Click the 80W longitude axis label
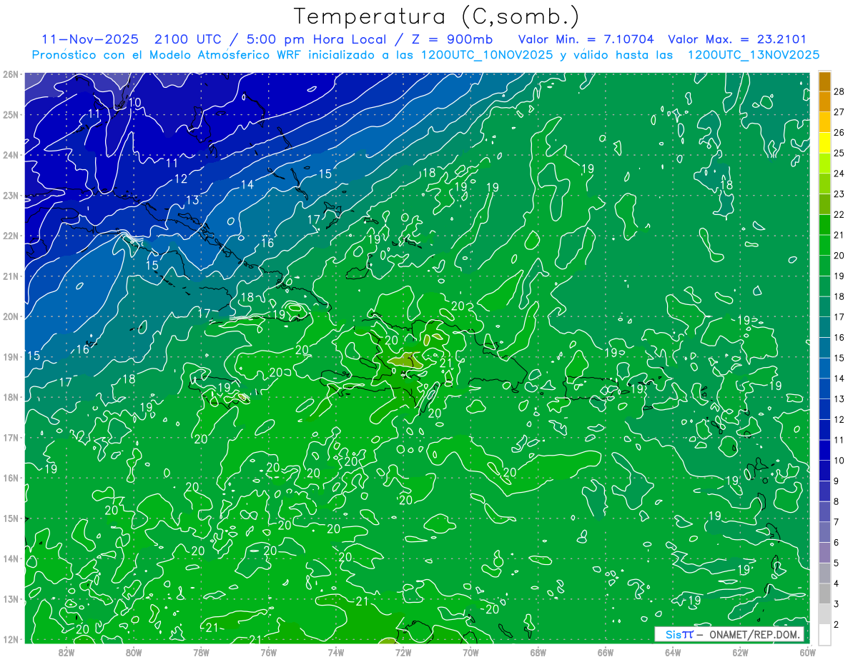Image resolution: width=858 pixels, height=662 pixels. click(134, 652)
